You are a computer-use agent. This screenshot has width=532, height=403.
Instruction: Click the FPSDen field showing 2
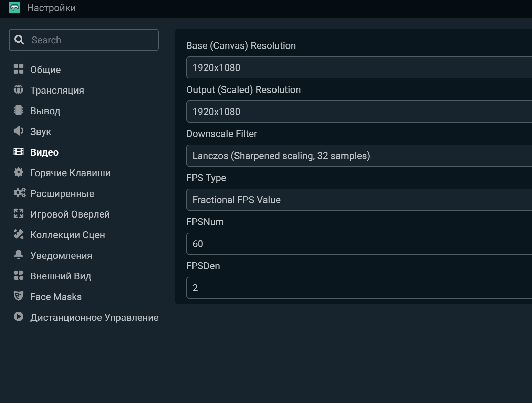(x=359, y=288)
